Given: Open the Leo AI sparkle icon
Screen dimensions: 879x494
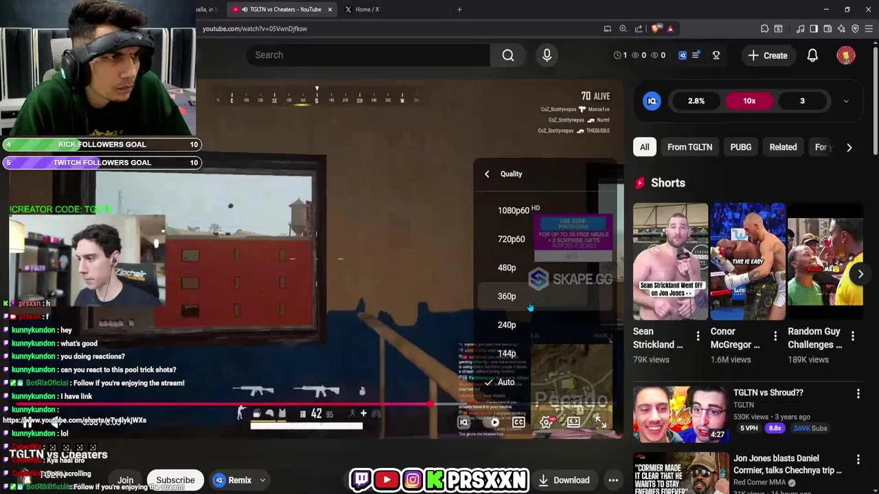Looking at the screenshot, I should 841,29.
